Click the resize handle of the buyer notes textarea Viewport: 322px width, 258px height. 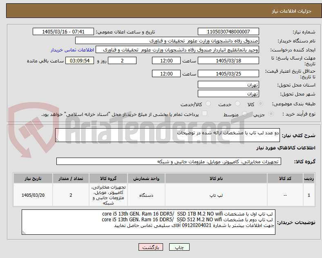click(24, 232)
